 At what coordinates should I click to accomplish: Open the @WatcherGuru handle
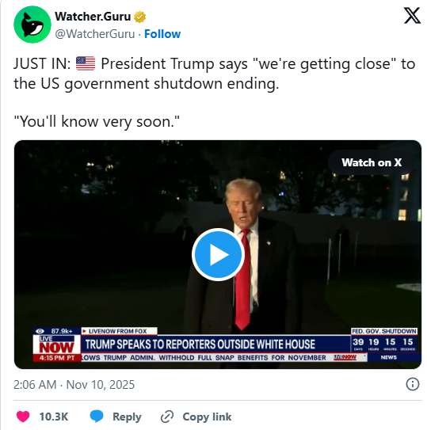pyautogui.click(x=95, y=34)
